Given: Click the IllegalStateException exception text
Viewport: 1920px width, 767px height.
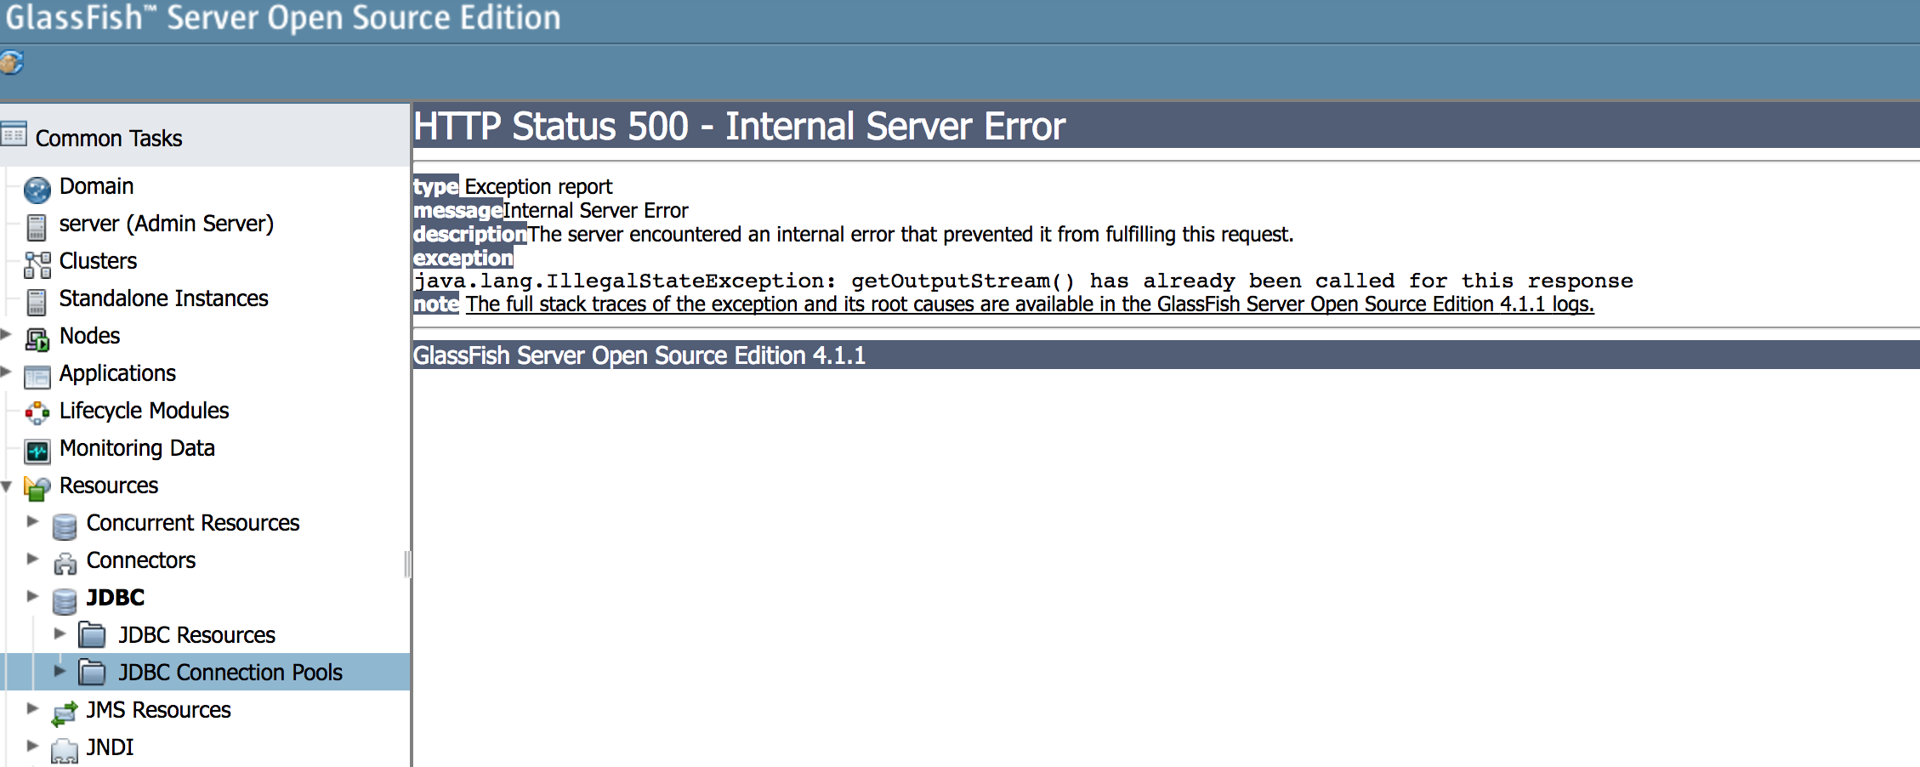Looking at the screenshot, I should (x=1023, y=281).
